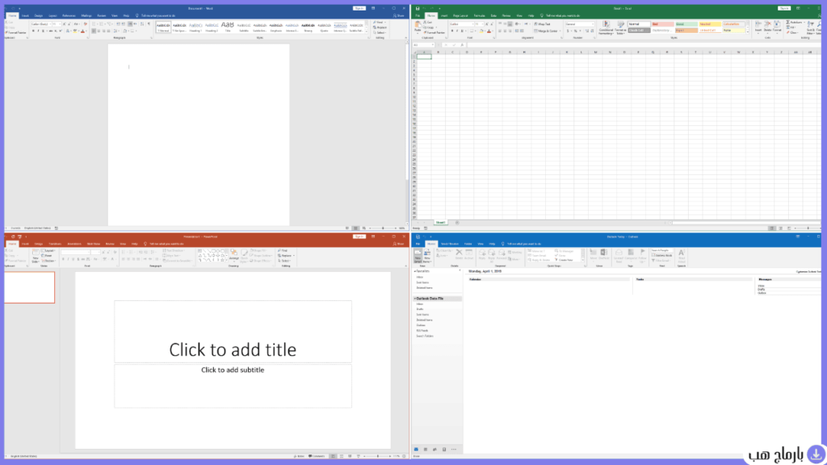Click Format Painter in the Word ribbon
Image resolution: width=827 pixels, height=465 pixels.
click(16, 32)
